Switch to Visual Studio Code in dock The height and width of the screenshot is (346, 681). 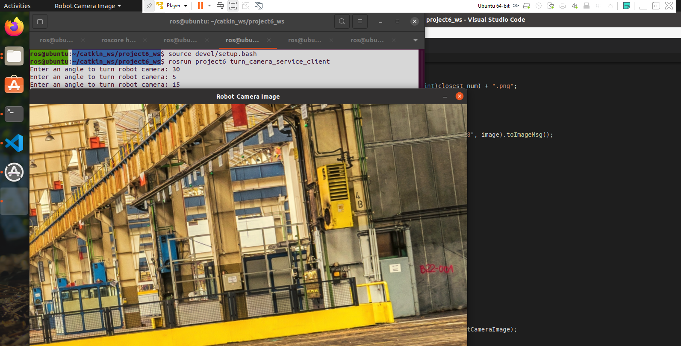point(14,143)
